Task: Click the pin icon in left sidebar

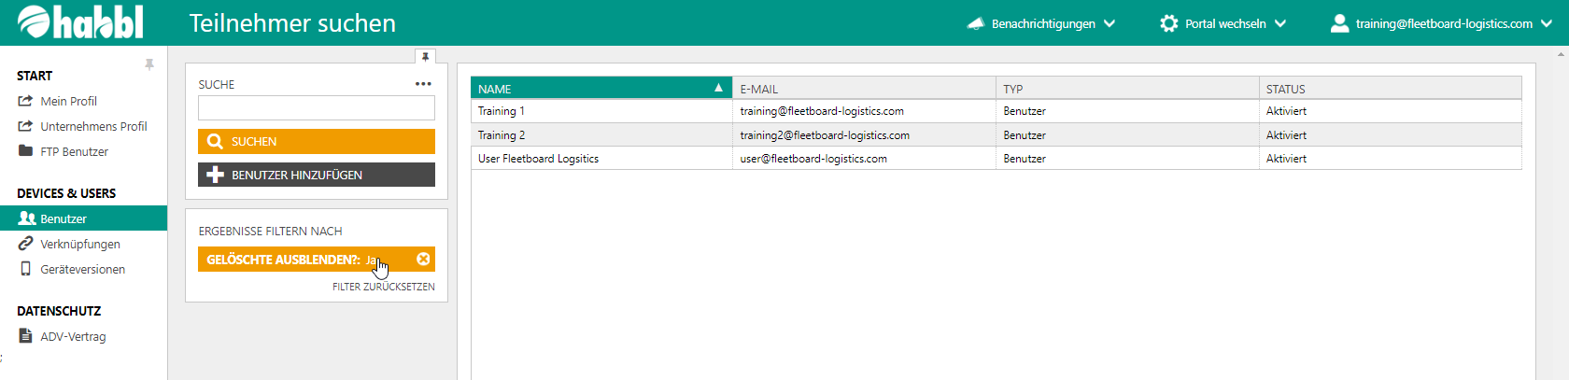Action: click(149, 64)
